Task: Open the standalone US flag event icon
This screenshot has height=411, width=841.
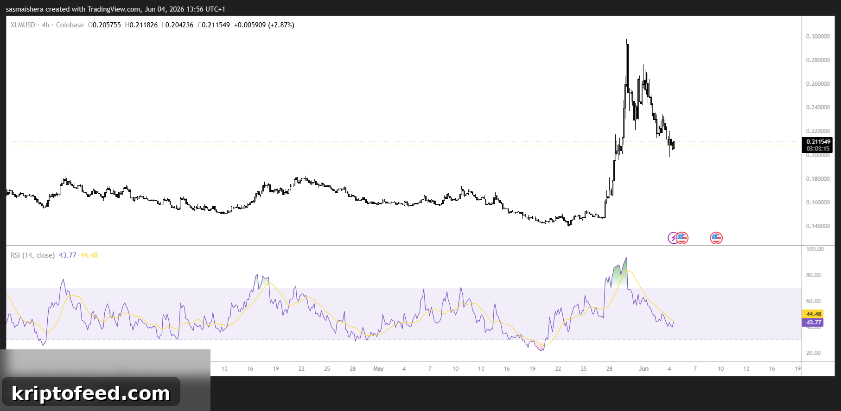Action: (x=716, y=238)
